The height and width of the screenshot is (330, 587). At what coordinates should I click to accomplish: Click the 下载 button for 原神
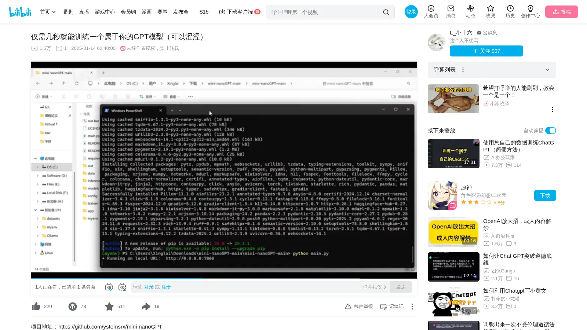click(x=545, y=195)
